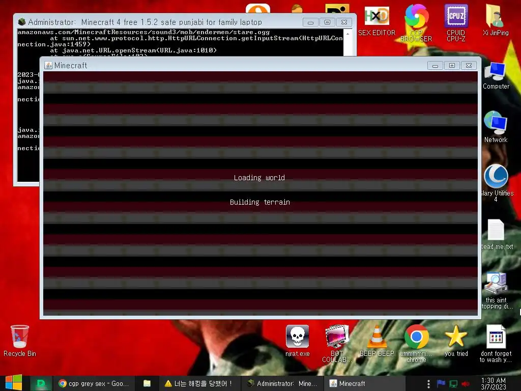Minimize the Administrator console window
Viewport: 521px width, 391px height.
pos(311,22)
